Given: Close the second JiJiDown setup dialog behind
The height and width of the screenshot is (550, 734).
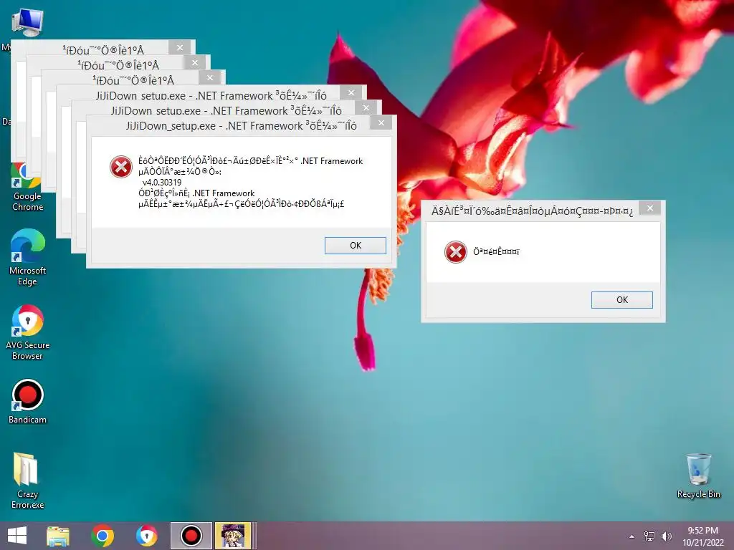Looking at the screenshot, I should [x=366, y=108].
